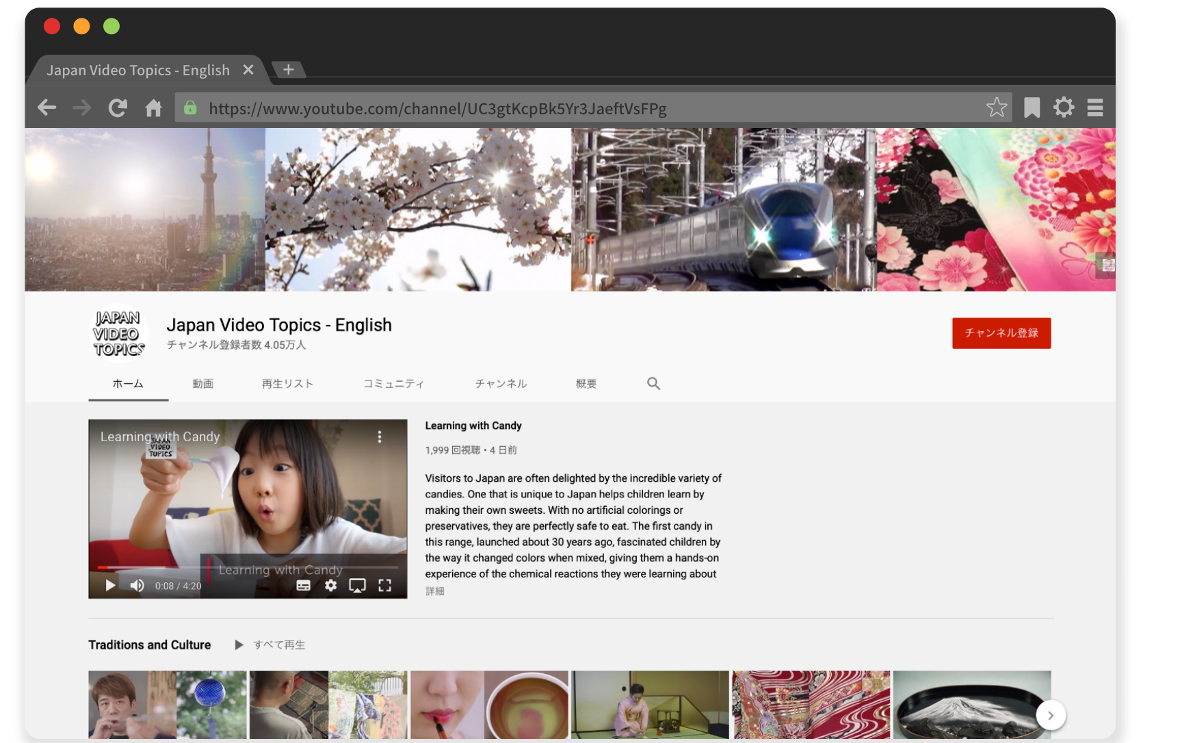The image size is (1180, 743).
Task: Open the チャンネル tab
Action: 501,384
